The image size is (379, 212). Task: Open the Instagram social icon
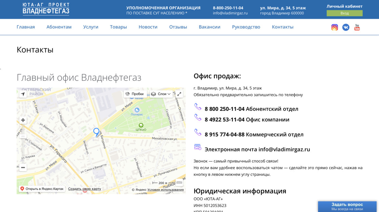pyautogui.click(x=335, y=27)
